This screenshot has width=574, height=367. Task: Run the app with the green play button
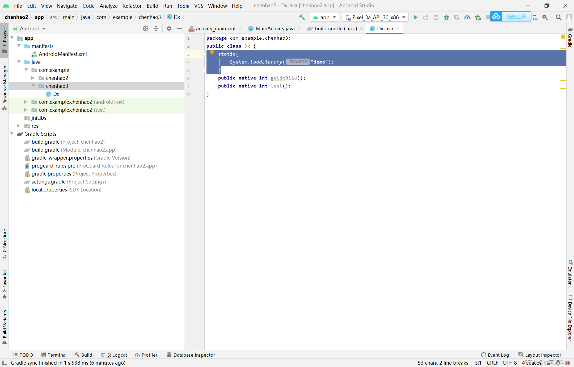pos(415,17)
